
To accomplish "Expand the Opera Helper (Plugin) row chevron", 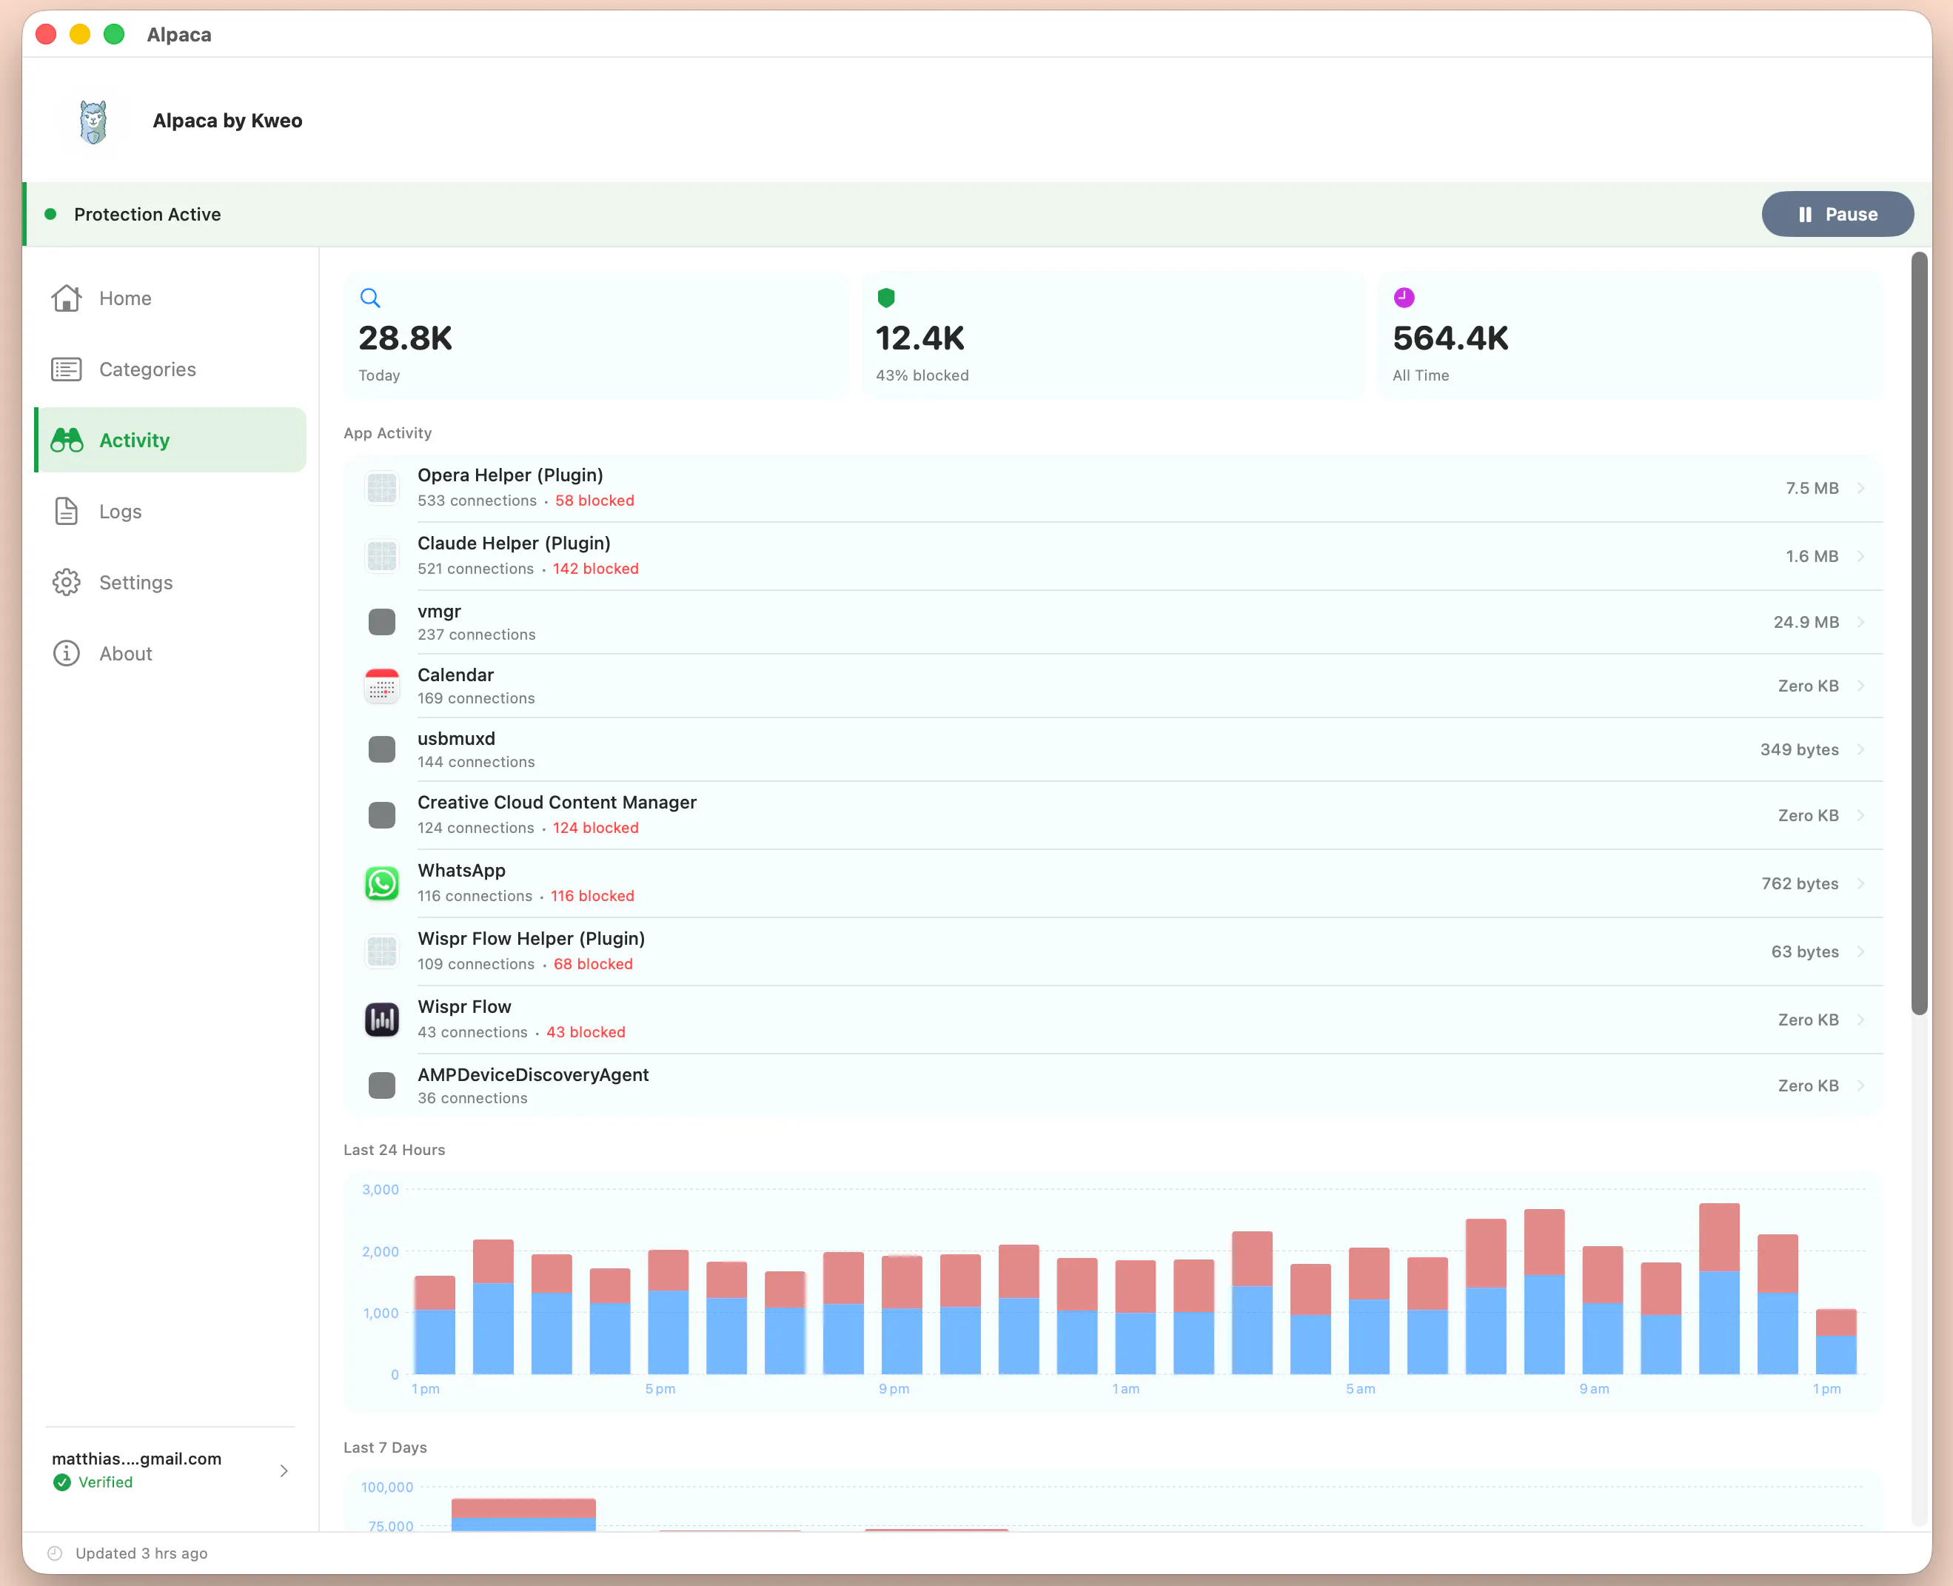I will coord(1860,488).
